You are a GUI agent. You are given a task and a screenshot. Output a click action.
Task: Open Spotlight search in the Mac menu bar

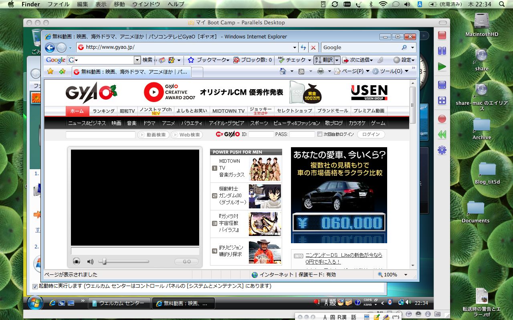coord(502,4)
